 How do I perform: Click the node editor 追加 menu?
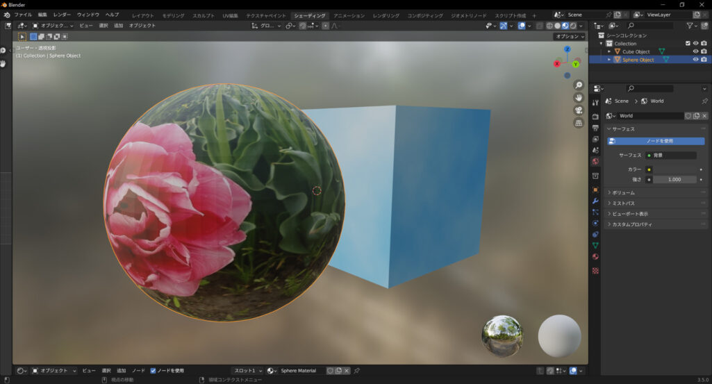click(122, 370)
